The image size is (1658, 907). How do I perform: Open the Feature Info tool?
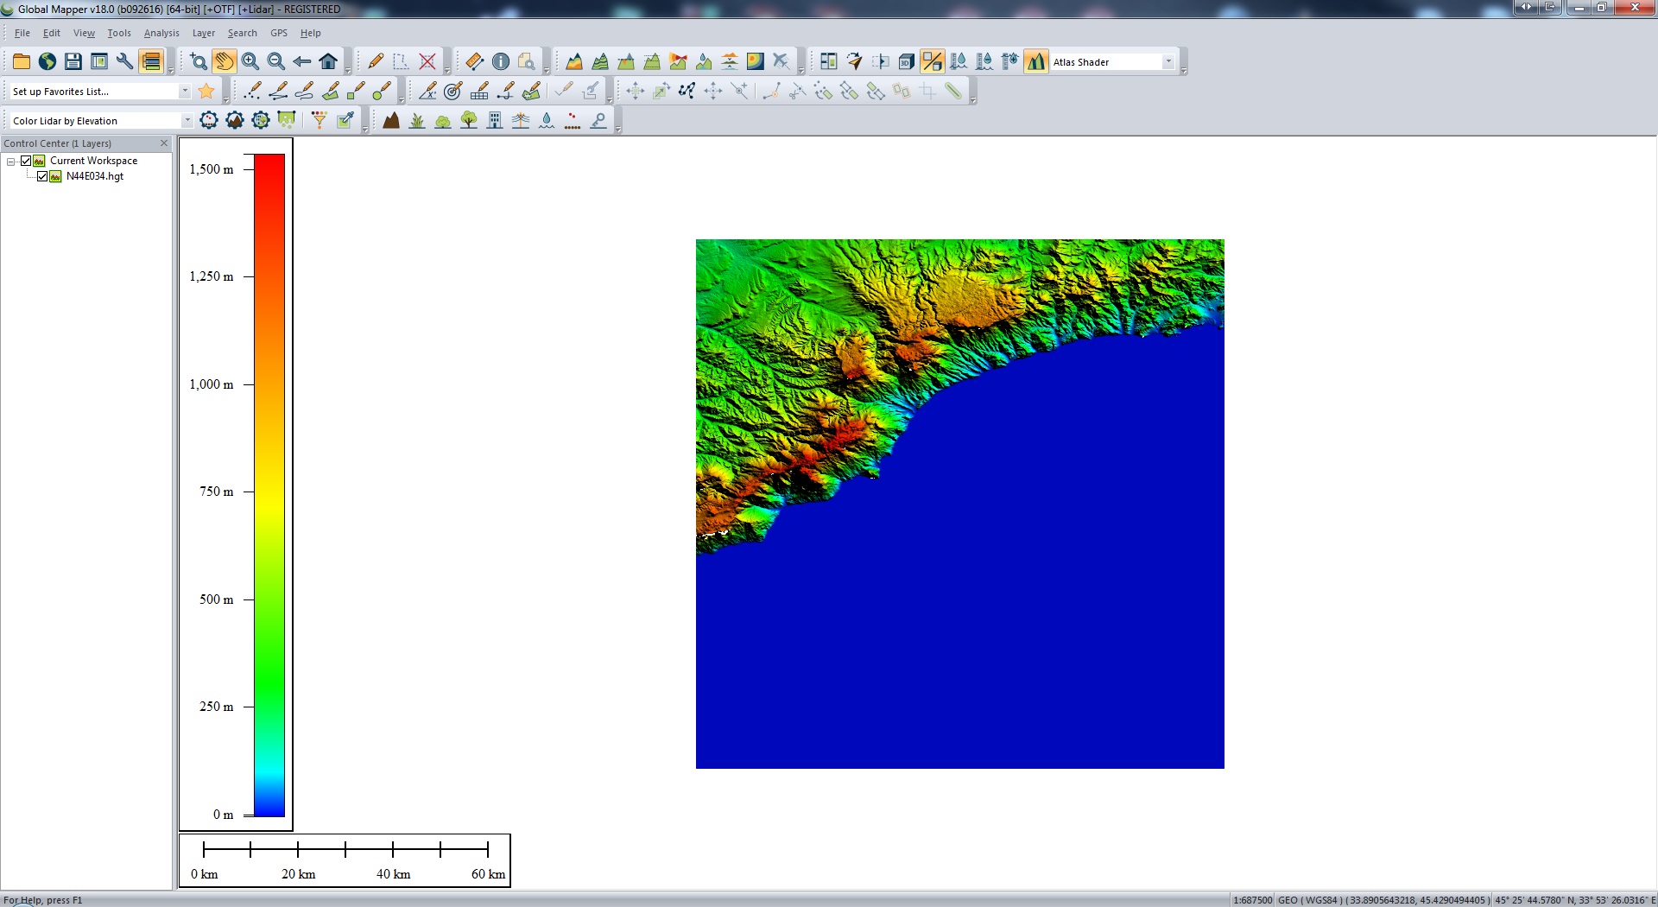click(501, 61)
